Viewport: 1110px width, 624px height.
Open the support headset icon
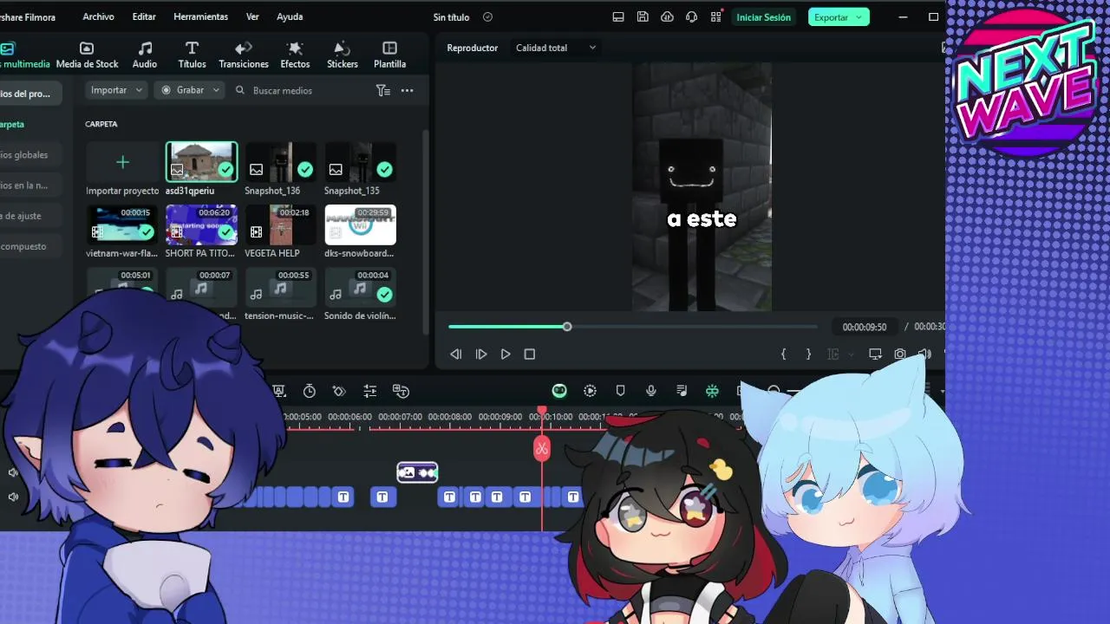point(691,17)
